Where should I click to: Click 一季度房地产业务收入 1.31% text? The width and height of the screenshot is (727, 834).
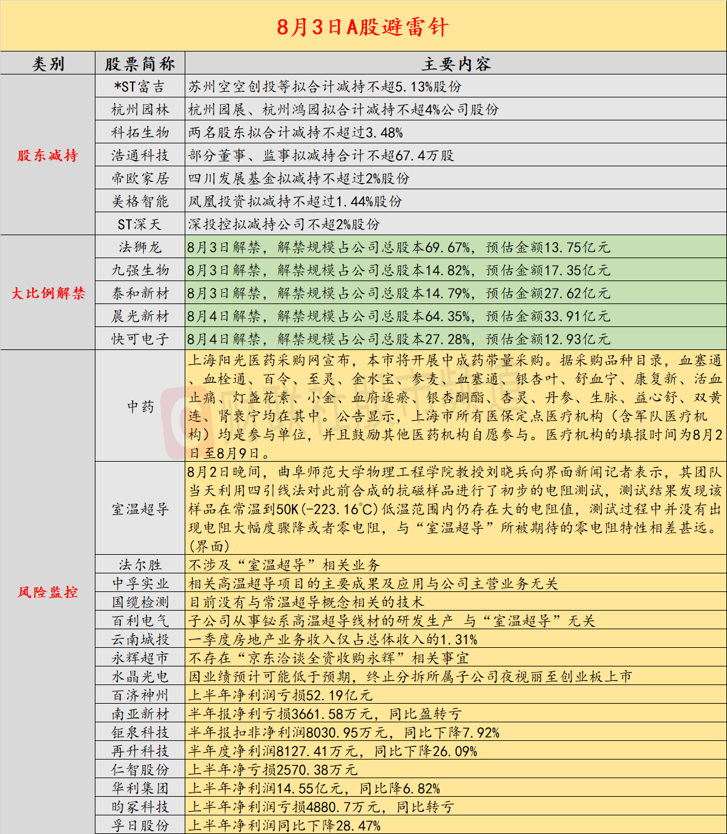[x=333, y=639]
